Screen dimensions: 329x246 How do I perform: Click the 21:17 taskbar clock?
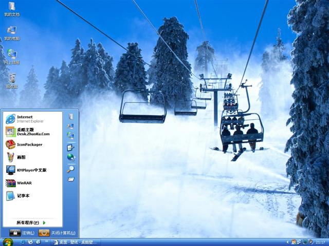[x=320, y=242]
